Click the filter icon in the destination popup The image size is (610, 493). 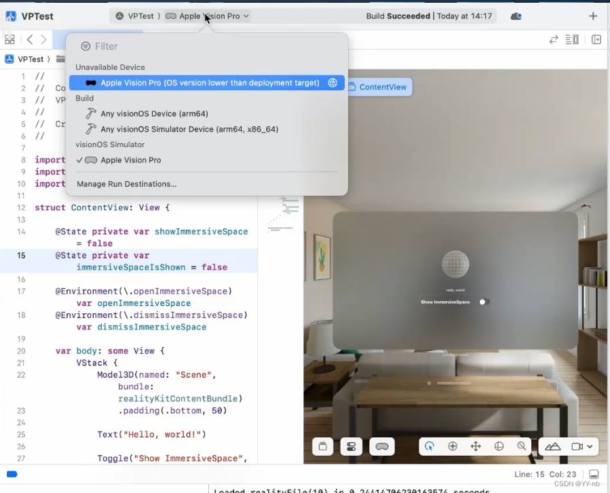tap(85, 46)
